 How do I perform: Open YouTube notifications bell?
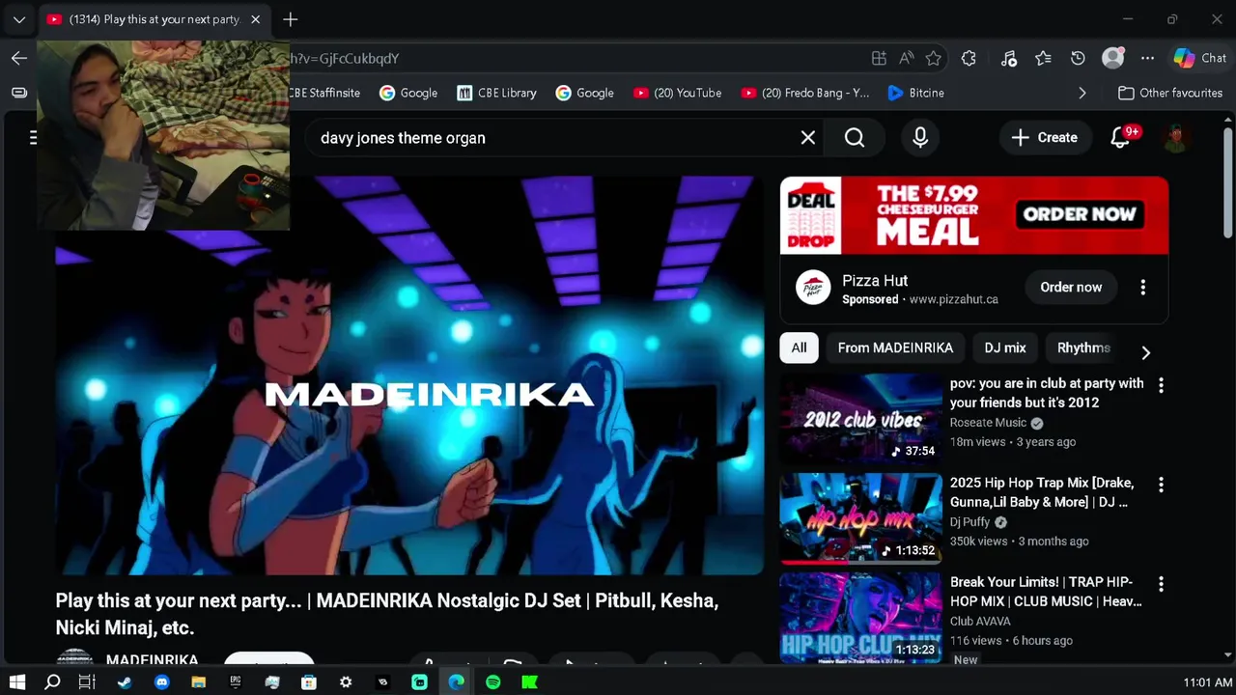[x=1120, y=138]
